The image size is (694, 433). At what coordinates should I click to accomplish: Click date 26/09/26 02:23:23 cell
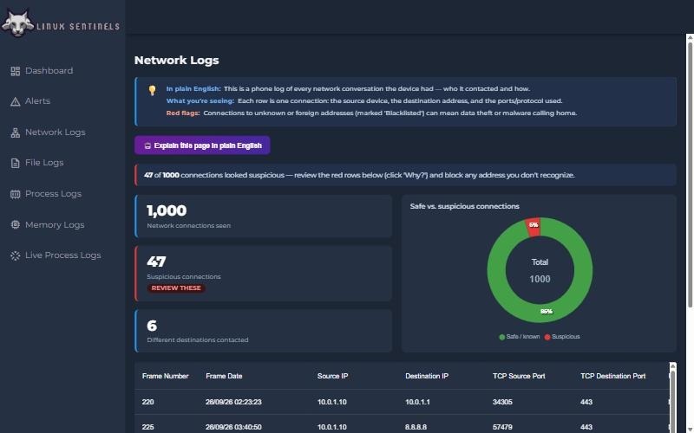tap(233, 402)
